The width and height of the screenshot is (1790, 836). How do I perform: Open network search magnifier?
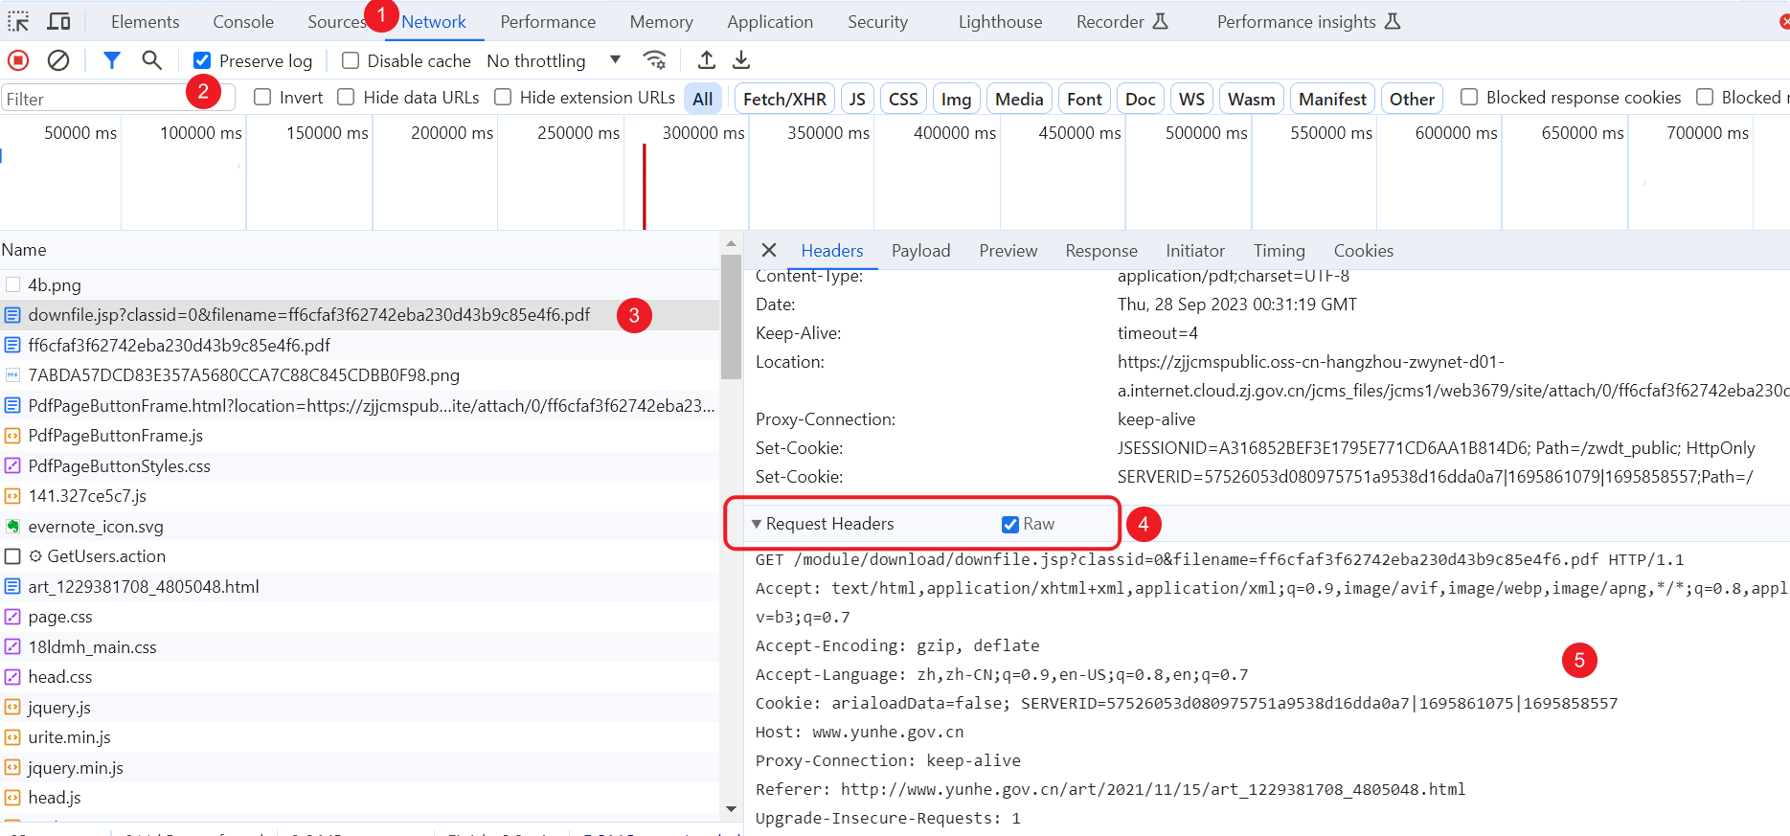click(x=151, y=60)
